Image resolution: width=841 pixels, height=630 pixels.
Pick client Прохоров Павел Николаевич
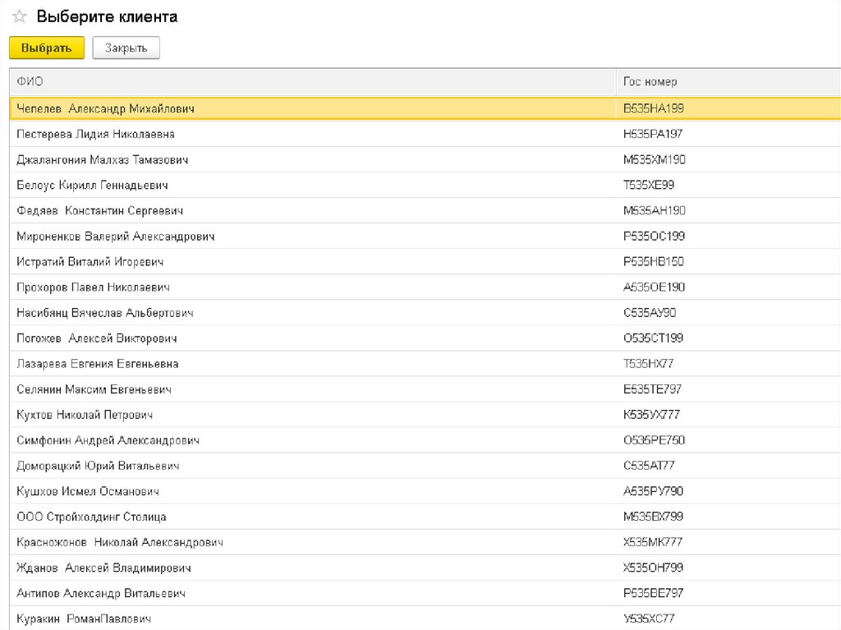coord(93,287)
